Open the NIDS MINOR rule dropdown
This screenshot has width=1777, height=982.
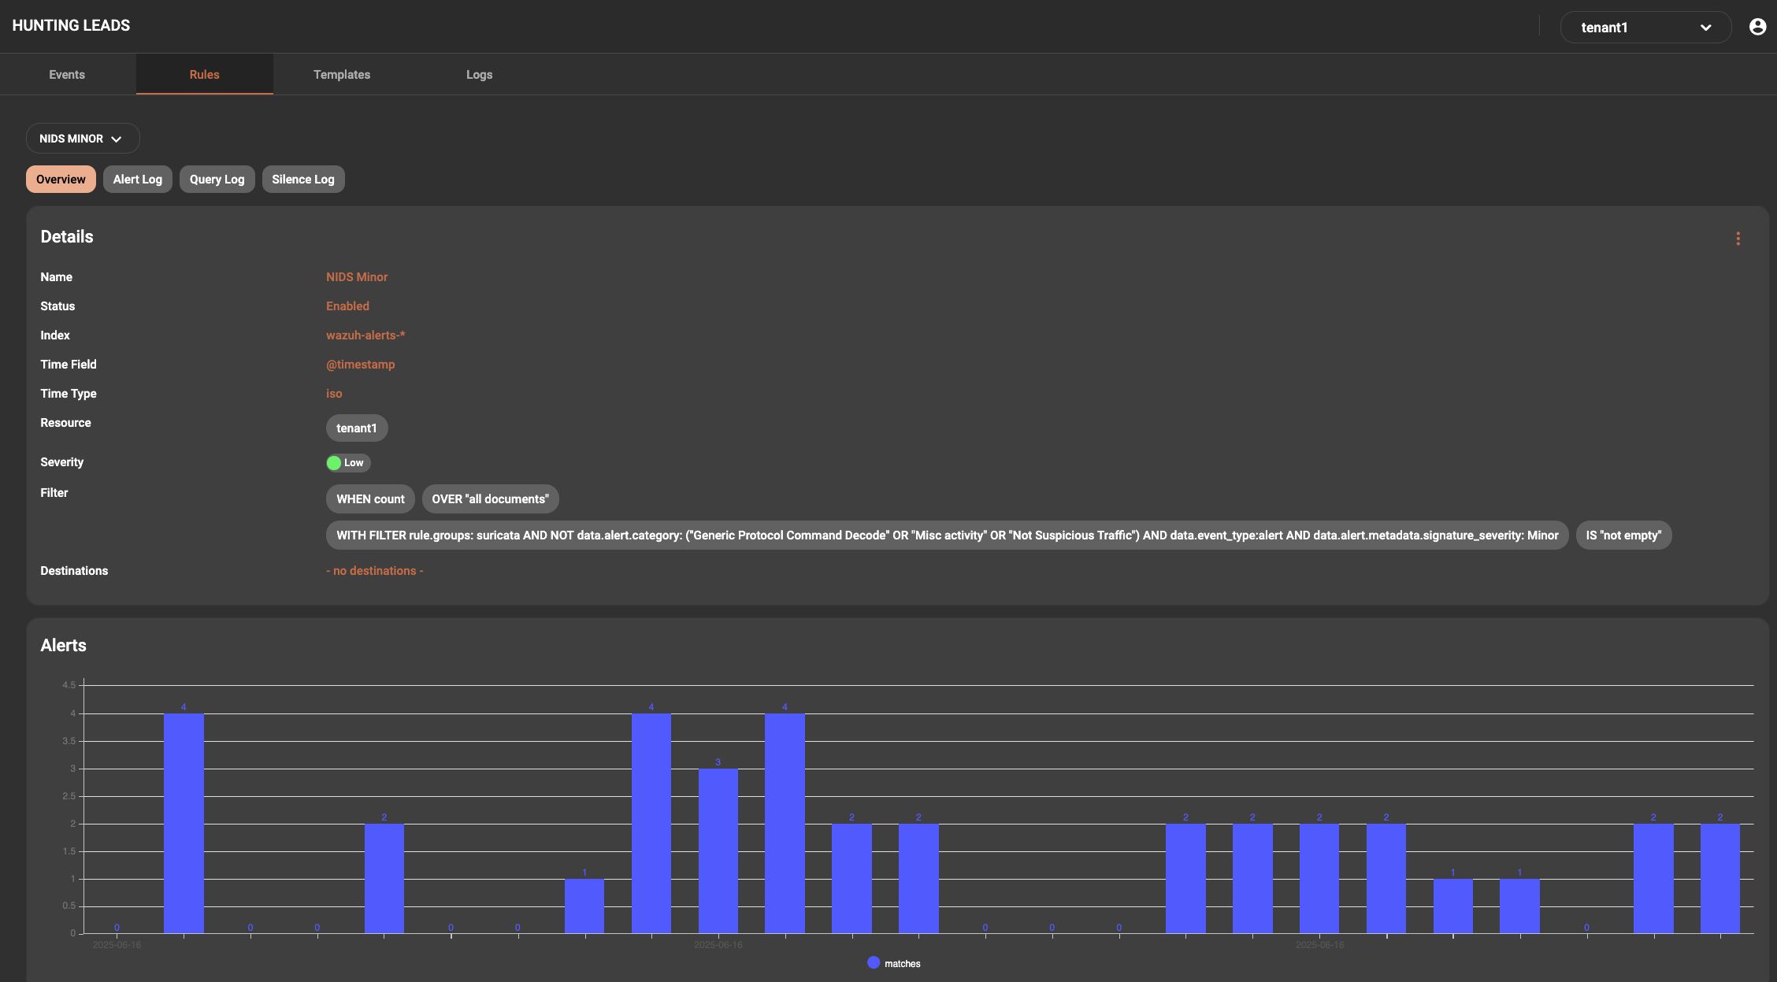click(82, 139)
